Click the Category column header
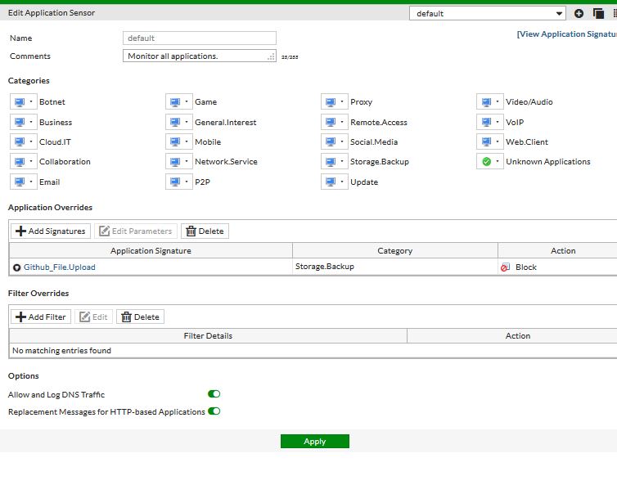617x485 pixels. pyautogui.click(x=394, y=251)
